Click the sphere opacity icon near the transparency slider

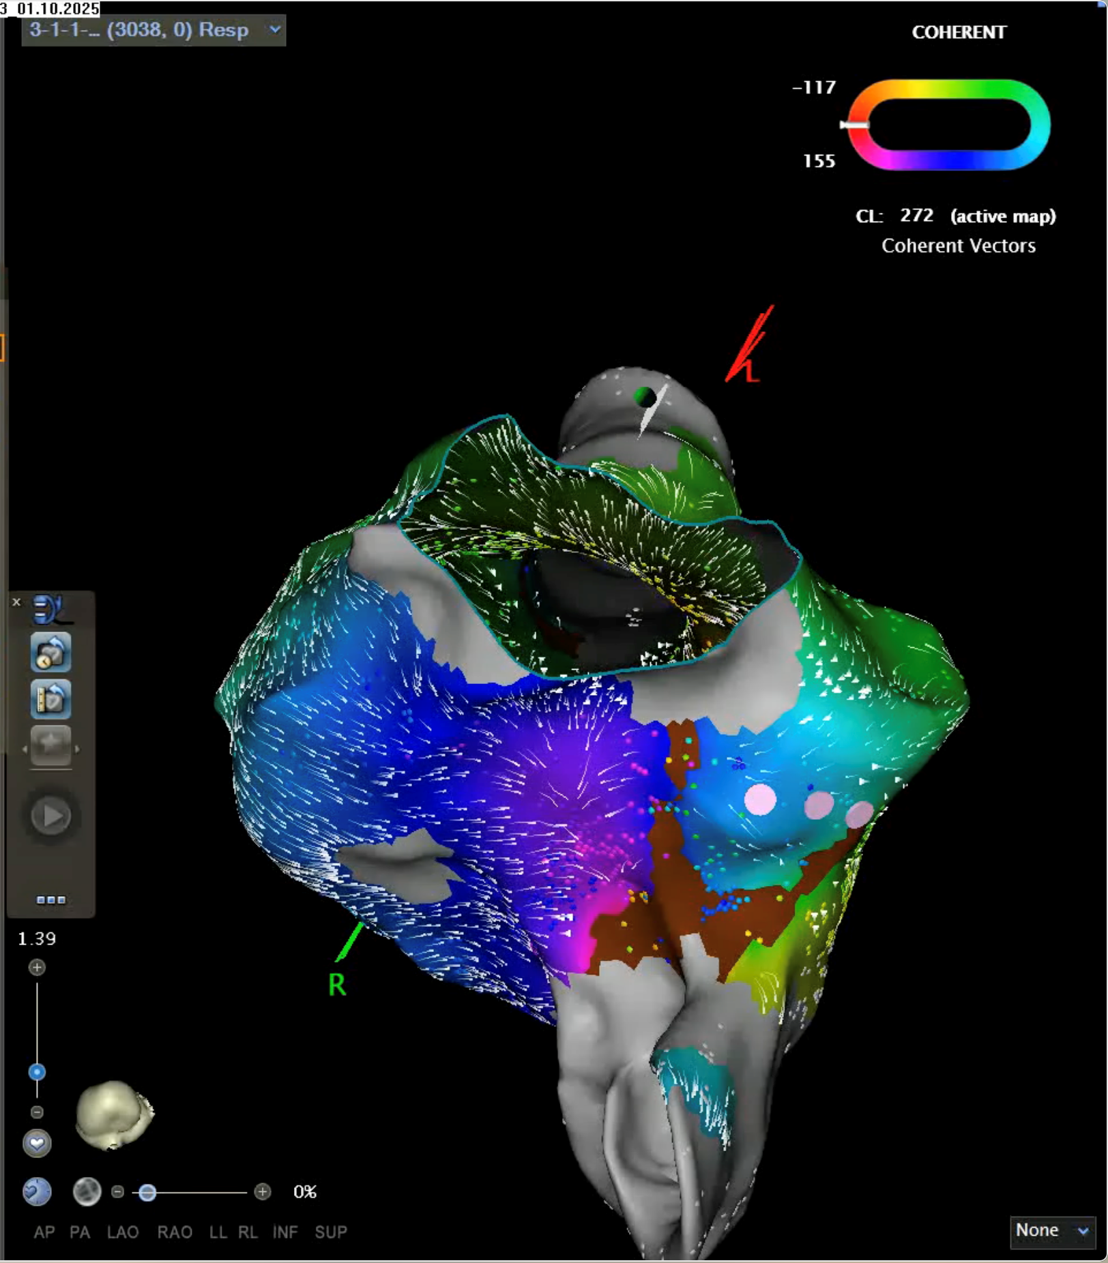(x=87, y=1193)
